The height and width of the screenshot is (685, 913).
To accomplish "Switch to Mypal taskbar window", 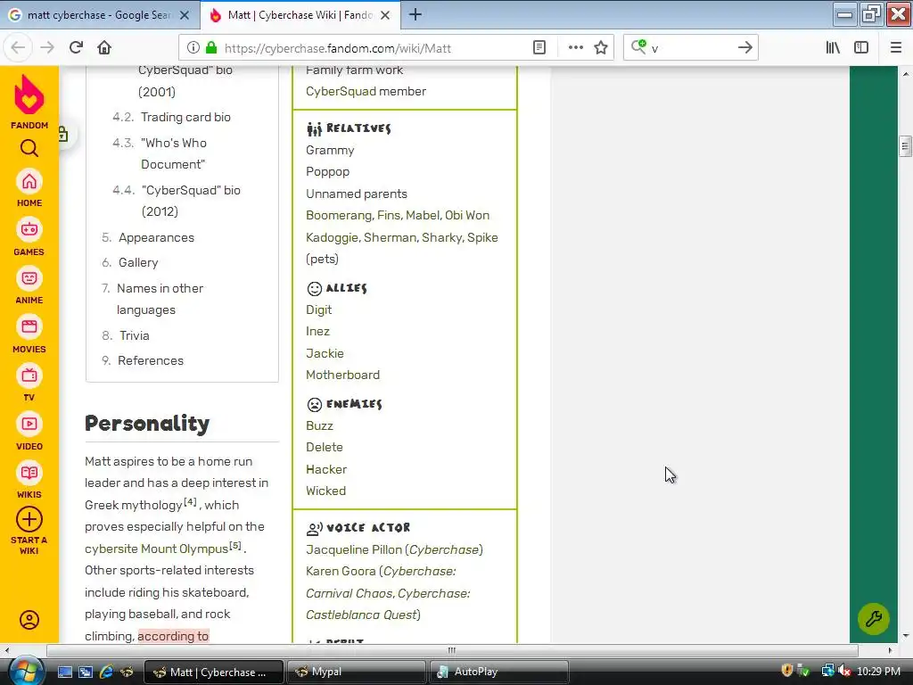I will click(357, 672).
